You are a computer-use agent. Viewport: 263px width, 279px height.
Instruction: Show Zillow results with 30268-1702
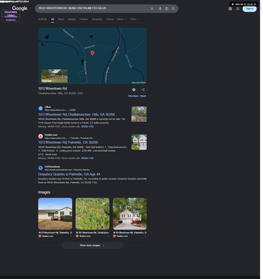pyautogui.click(x=87, y=127)
